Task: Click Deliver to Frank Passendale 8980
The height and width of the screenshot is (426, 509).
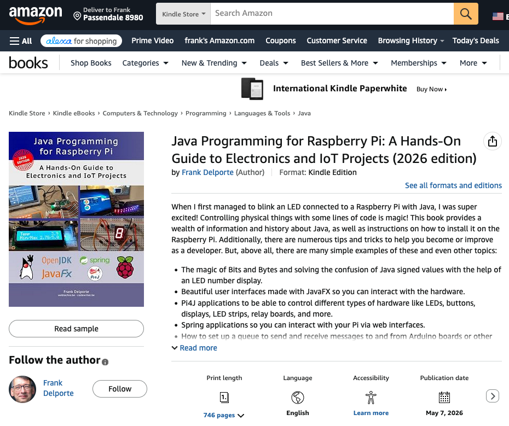Action: click(x=108, y=14)
